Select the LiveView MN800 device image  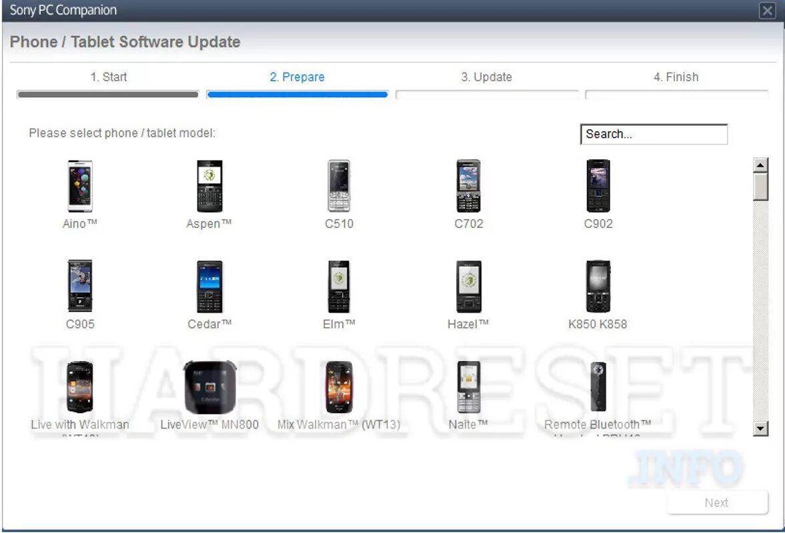tap(210, 387)
